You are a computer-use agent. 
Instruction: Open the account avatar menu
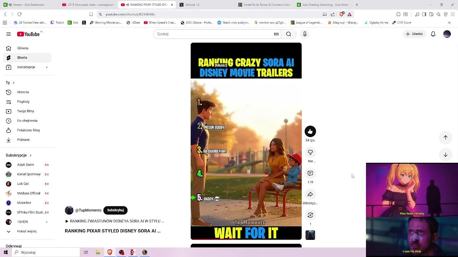point(447,34)
